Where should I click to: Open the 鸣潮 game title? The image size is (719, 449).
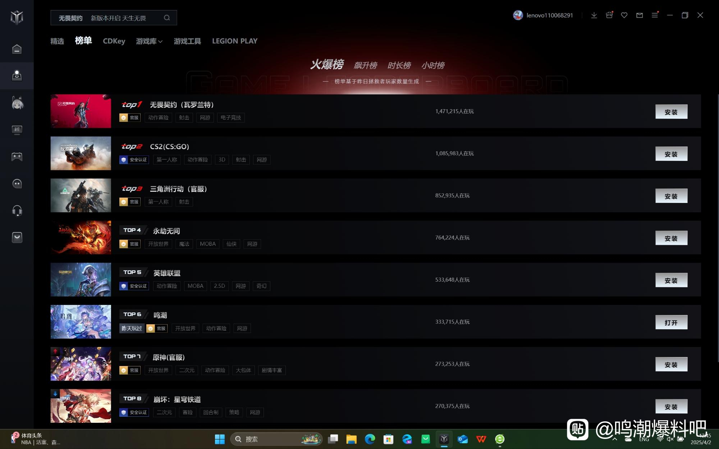160,315
